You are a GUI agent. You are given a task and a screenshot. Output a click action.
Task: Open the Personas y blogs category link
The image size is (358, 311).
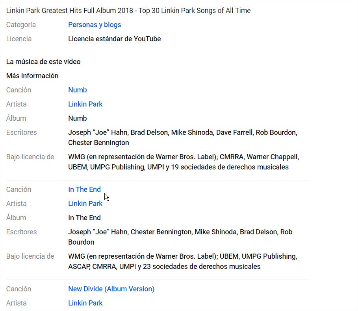click(x=95, y=25)
